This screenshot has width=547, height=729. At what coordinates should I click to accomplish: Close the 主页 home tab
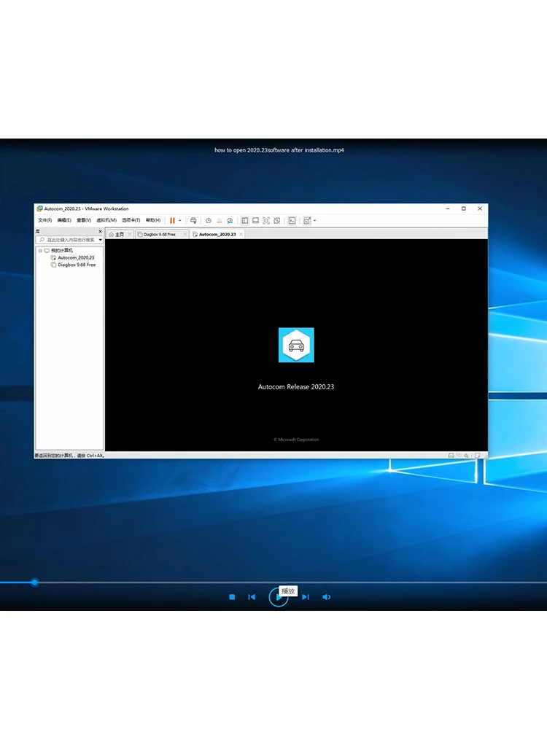pos(130,234)
